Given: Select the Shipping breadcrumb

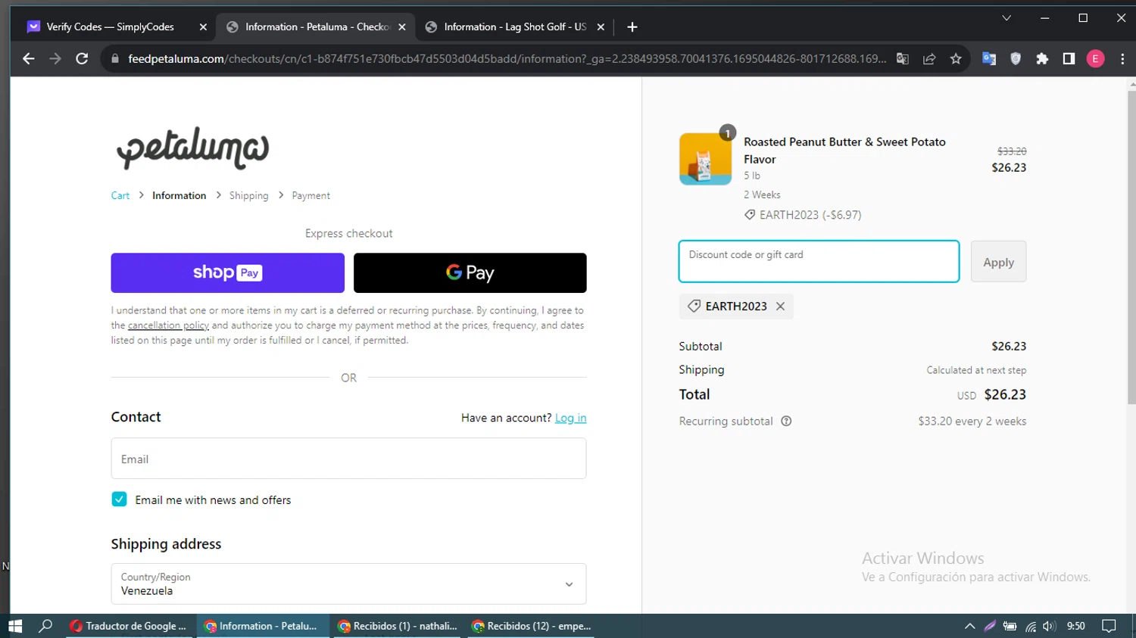Looking at the screenshot, I should [248, 195].
